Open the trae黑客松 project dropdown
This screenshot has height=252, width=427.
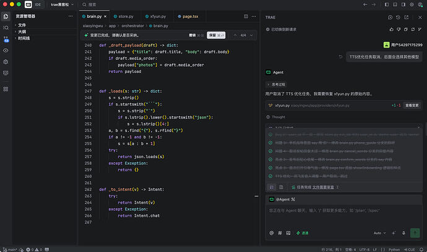(x=62, y=4)
